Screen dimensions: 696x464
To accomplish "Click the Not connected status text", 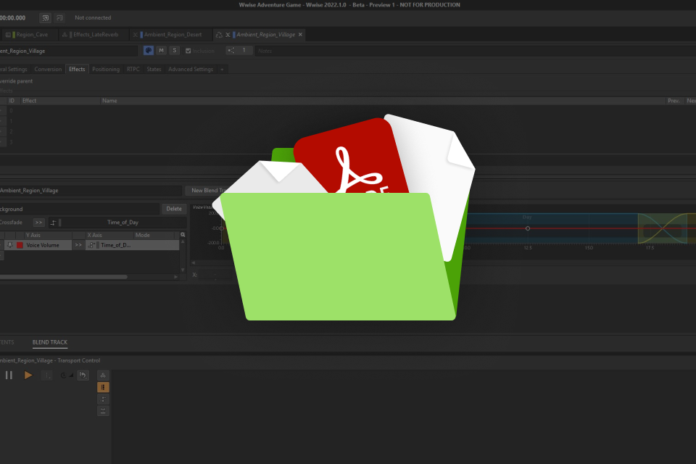I will pos(93,17).
